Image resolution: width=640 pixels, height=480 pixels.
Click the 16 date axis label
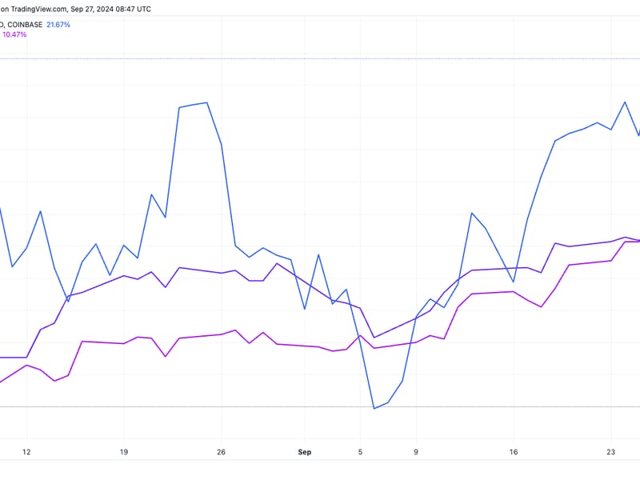[514, 452]
